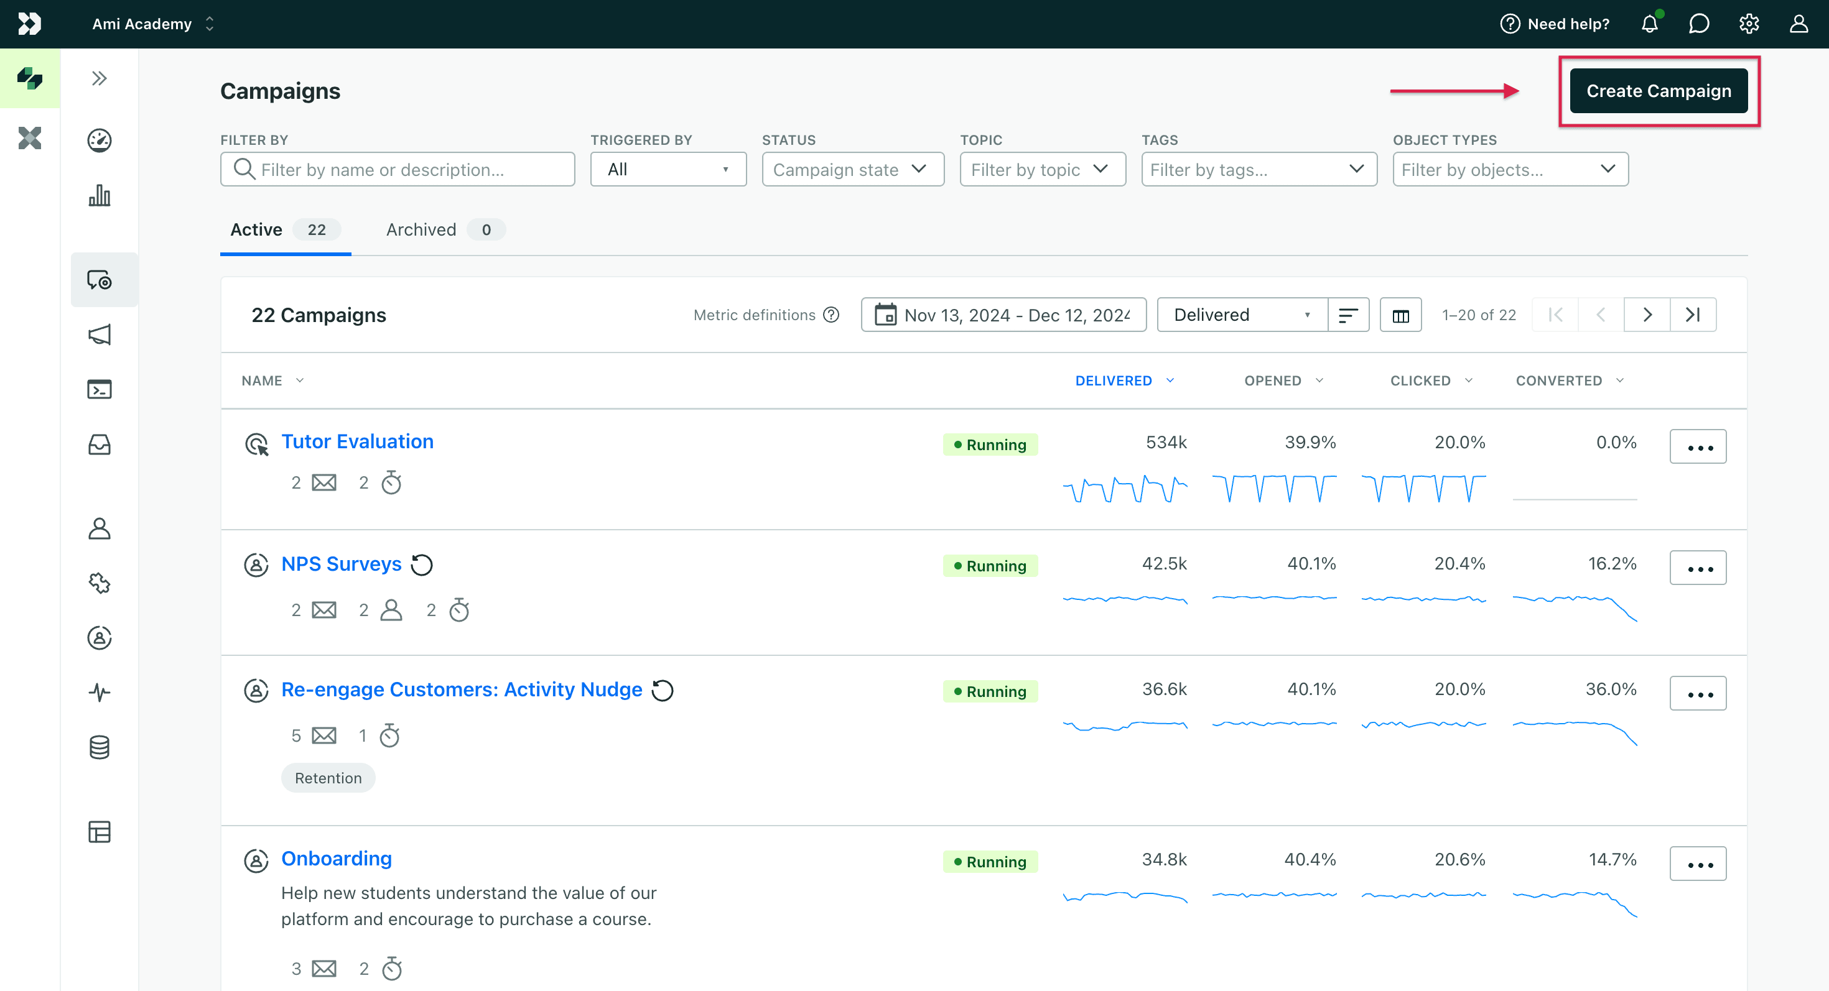Open the Campaign state status dropdown
1829x991 pixels.
point(852,169)
